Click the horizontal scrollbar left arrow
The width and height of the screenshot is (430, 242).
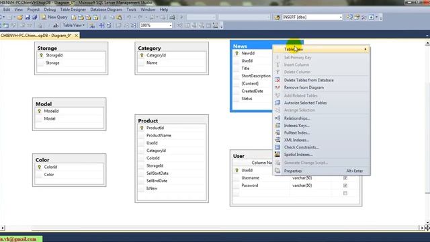click(3, 228)
